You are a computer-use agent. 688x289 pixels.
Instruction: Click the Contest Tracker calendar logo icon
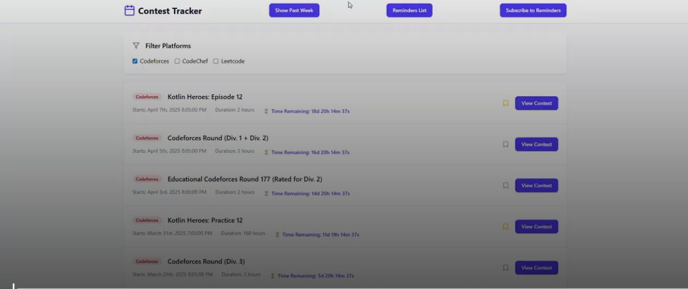coord(129,11)
